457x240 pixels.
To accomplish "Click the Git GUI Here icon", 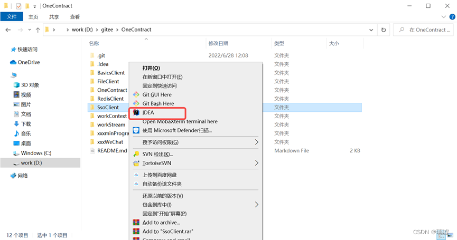I will tap(136, 94).
